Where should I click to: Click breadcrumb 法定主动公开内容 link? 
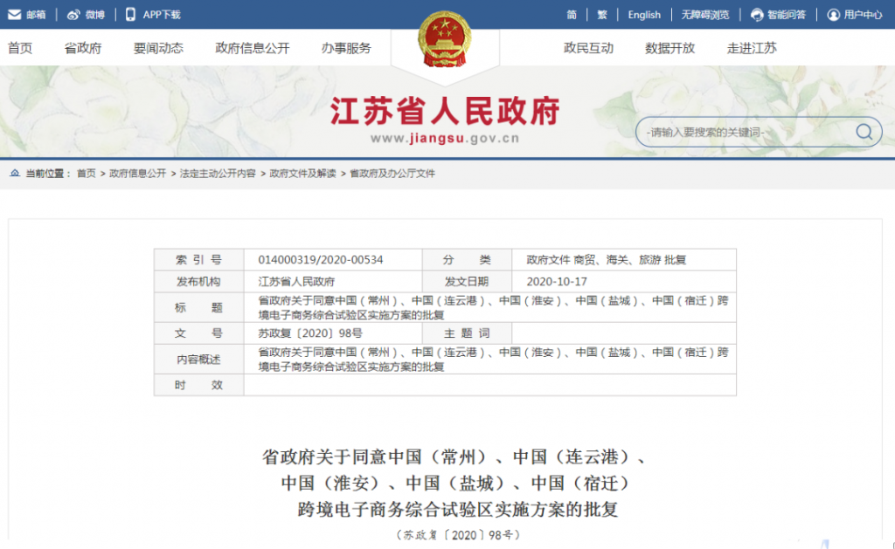click(218, 174)
